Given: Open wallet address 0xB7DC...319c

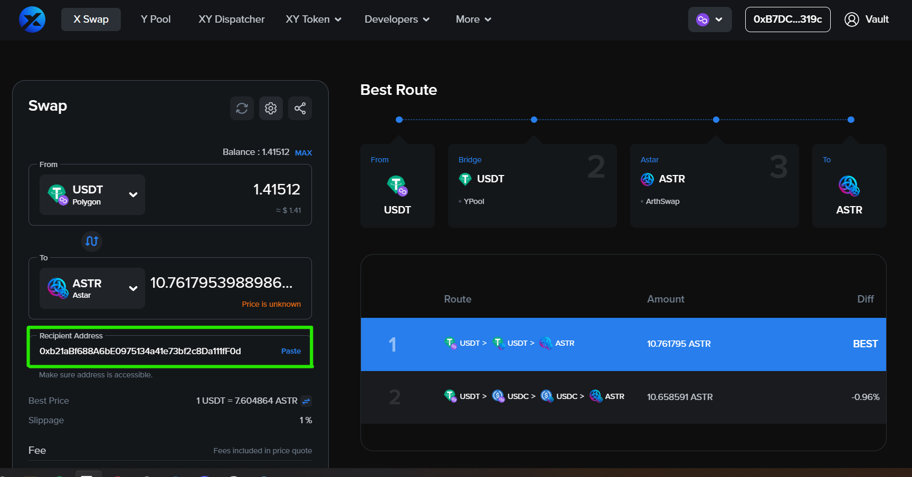Looking at the screenshot, I should tap(787, 20).
